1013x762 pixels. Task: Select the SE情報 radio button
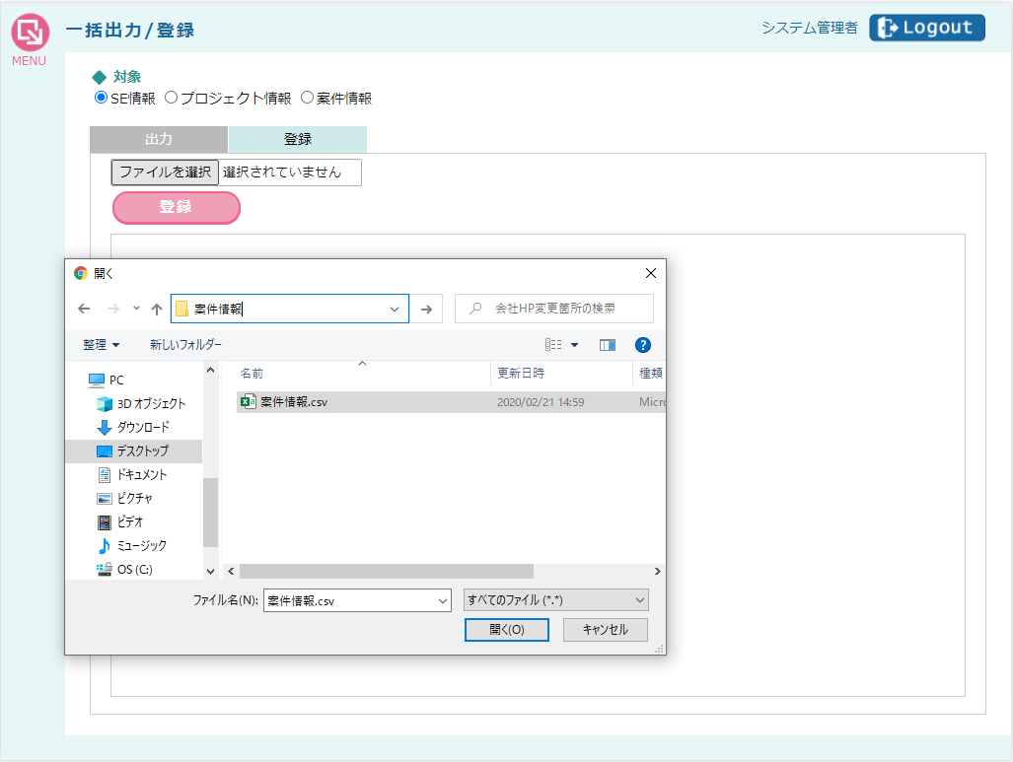(x=101, y=98)
